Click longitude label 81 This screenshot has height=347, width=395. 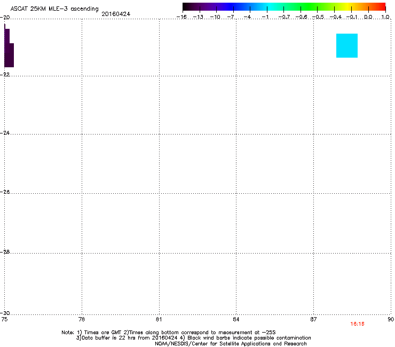point(159,320)
